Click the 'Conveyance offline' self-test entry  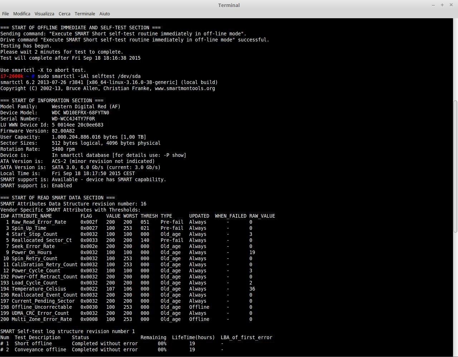click(x=40, y=349)
